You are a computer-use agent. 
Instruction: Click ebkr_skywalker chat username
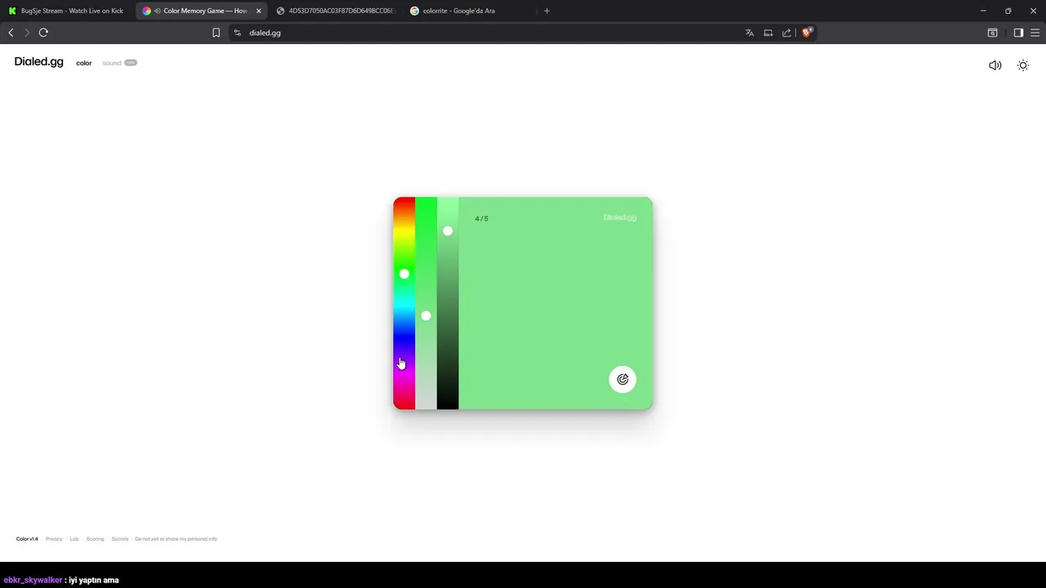click(x=33, y=580)
